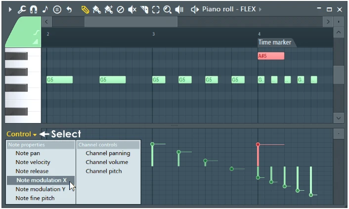Open the stamp note icon menu
Image resolution: width=349 pixels, height=209 pixels.
pos(45,9)
